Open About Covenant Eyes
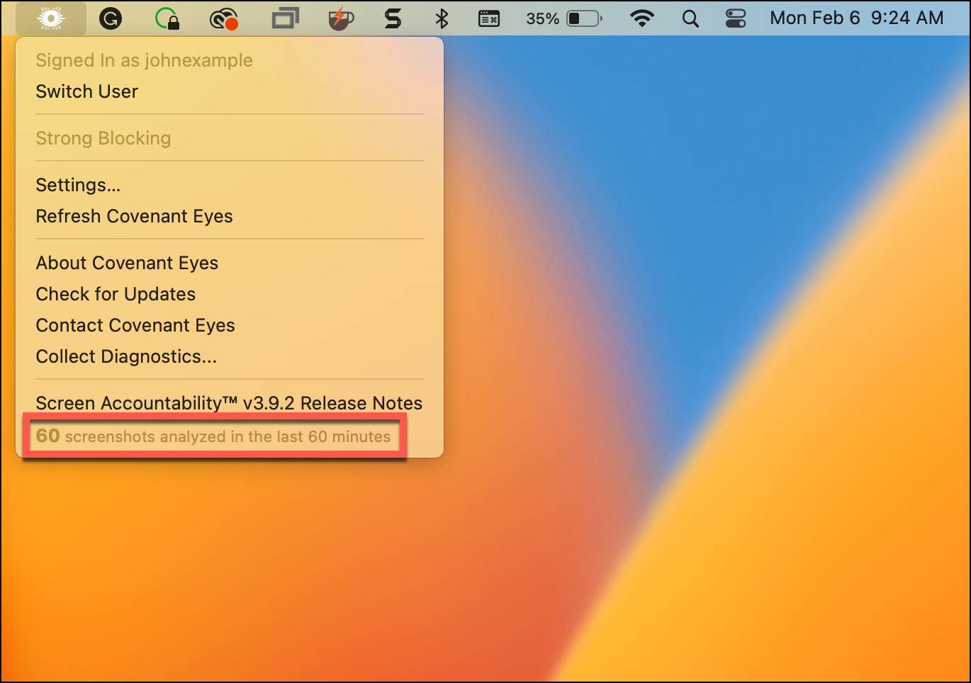The width and height of the screenshot is (971, 683). coord(128,263)
